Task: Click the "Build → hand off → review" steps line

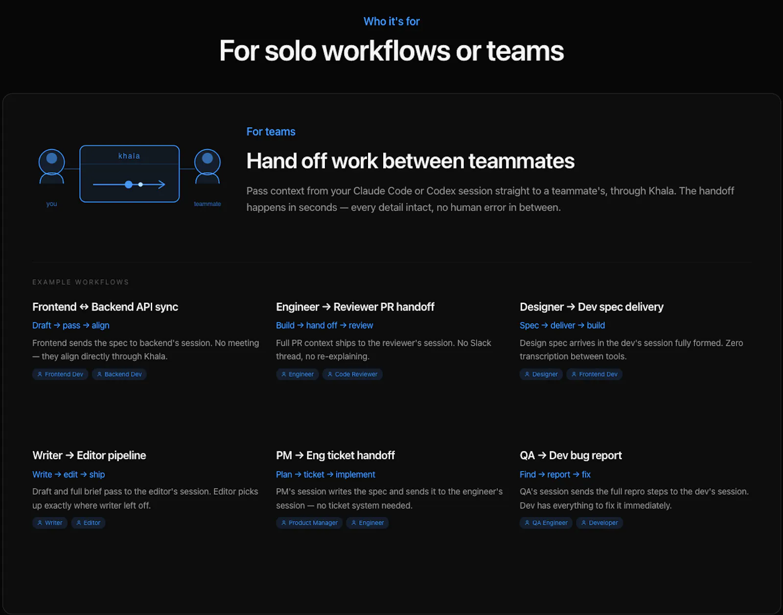Action: point(324,326)
